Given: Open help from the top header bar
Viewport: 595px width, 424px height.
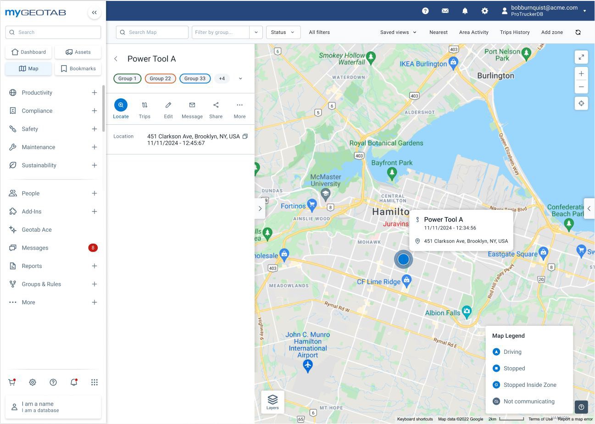Looking at the screenshot, I should (425, 11).
